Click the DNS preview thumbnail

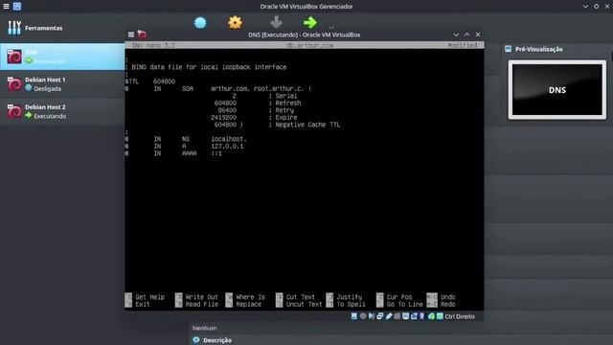point(557,90)
